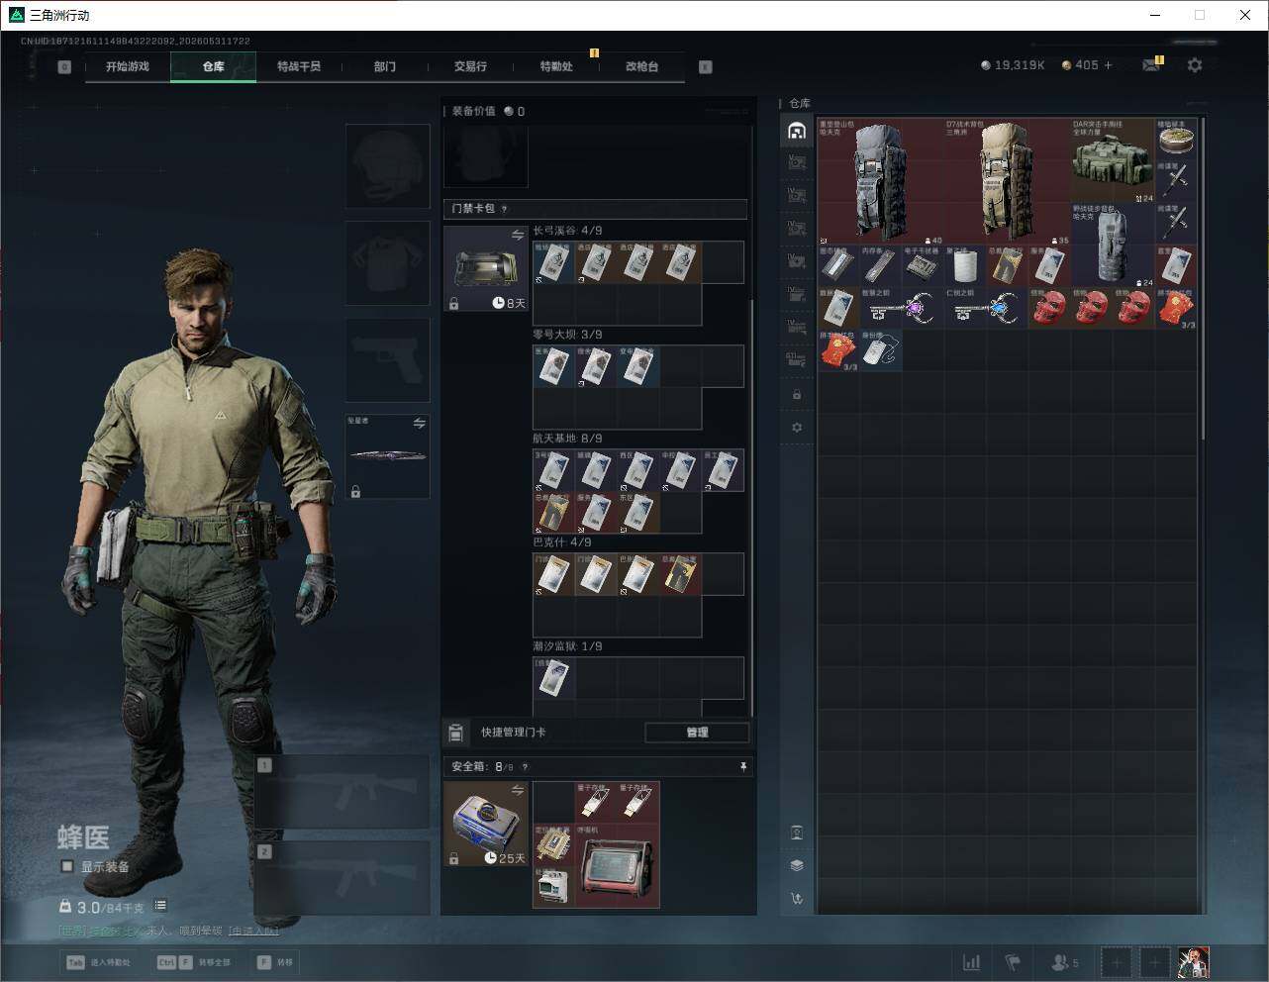Select the empty primary weapon slot 1
Viewport: 1269px width, 982px height.
click(342, 792)
